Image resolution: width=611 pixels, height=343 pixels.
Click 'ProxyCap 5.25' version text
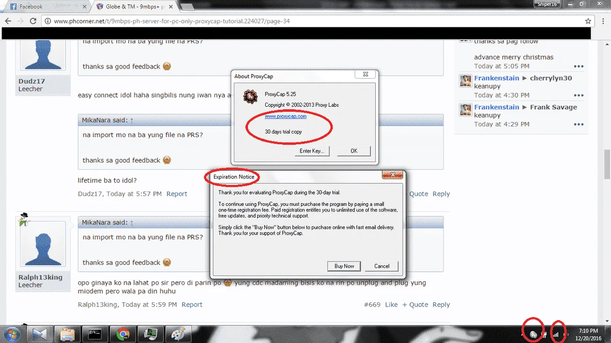pyautogui.click(x=280, y=95)
